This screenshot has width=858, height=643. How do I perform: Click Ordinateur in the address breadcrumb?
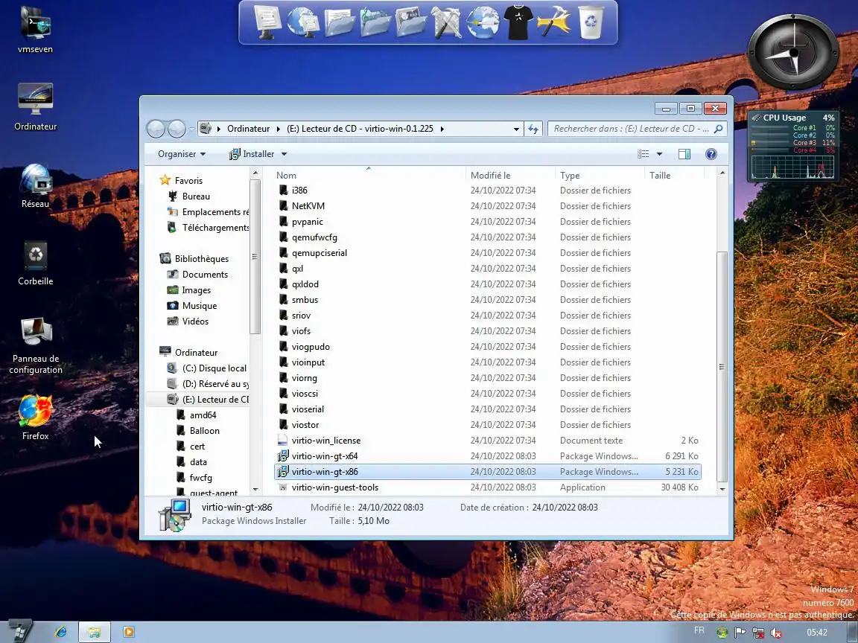tap(249, 129)
